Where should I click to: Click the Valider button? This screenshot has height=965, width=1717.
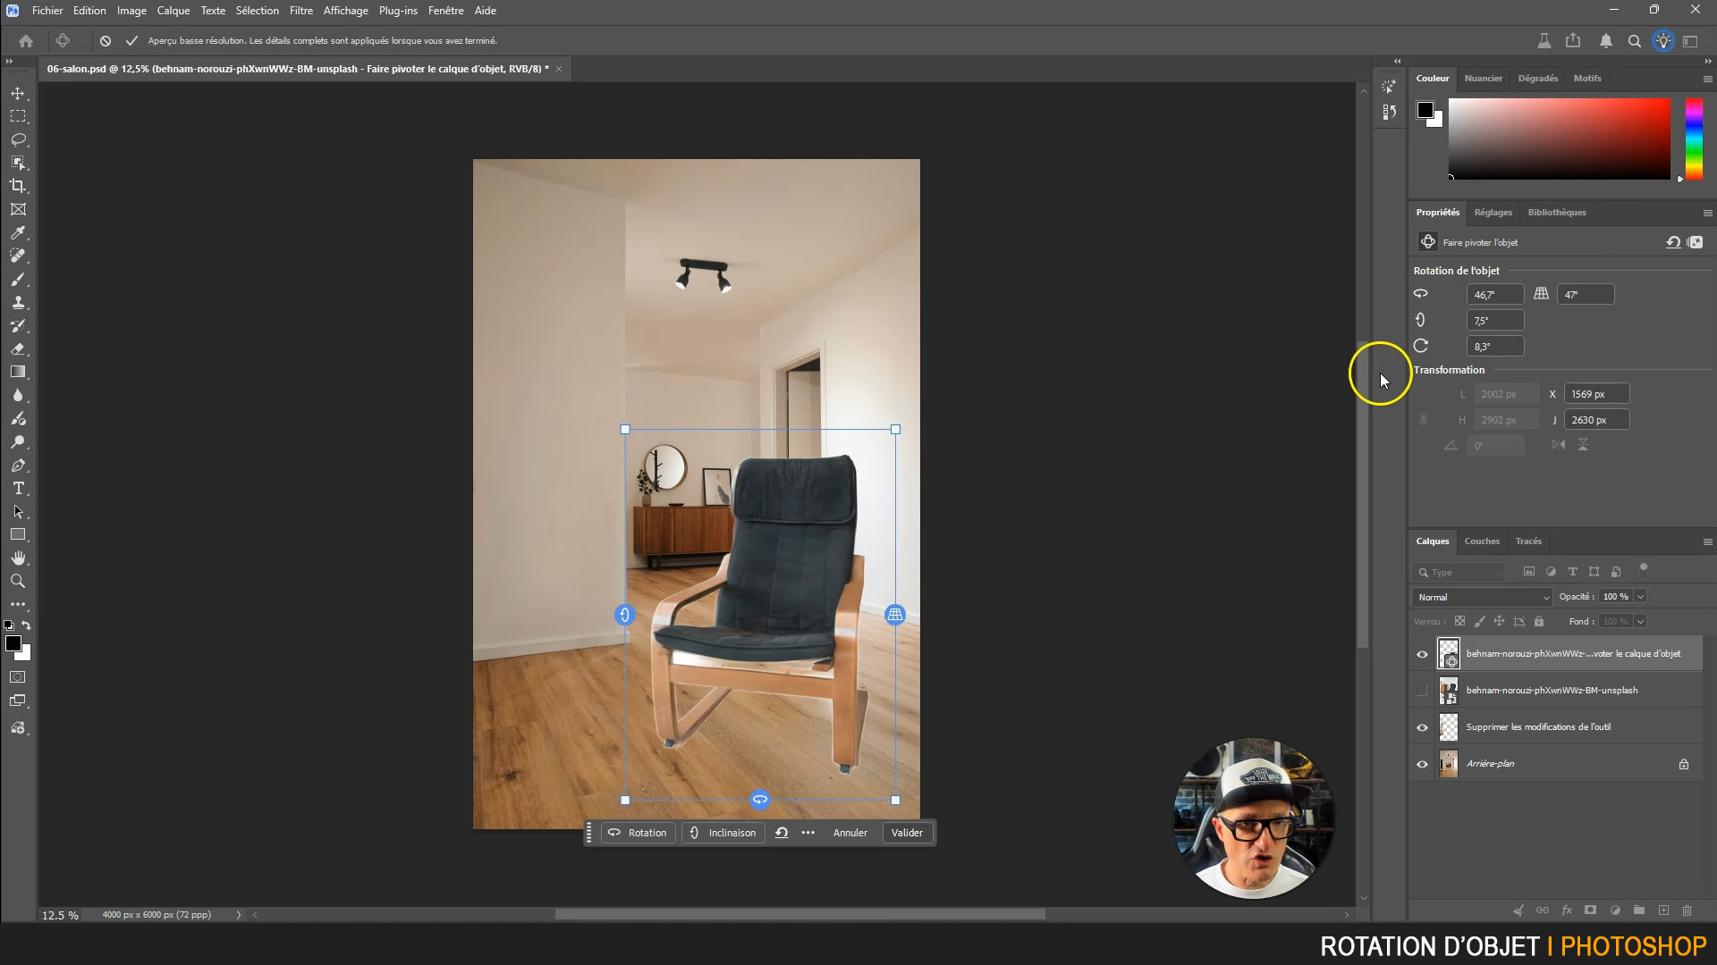tap(907, 833)
